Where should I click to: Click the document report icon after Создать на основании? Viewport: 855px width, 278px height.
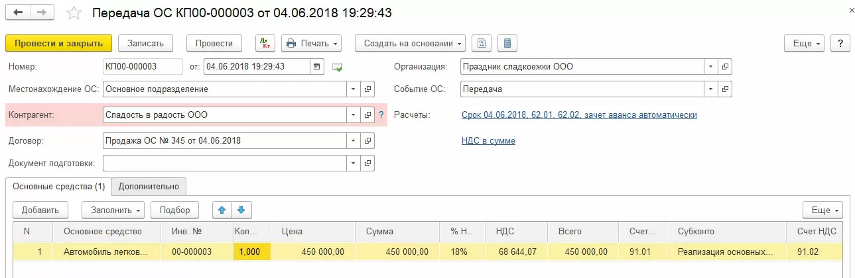pos(482,43)
